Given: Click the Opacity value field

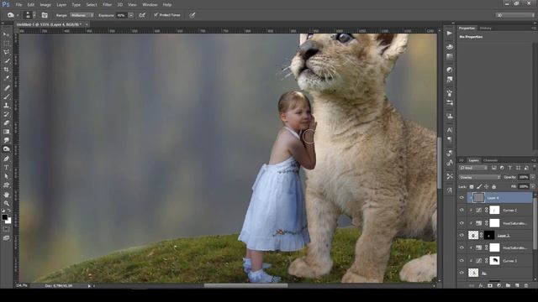Looking at the screenshot, I should tap(524, 177).
